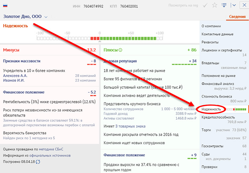Viewport: 249px width, 173px height.
Task: Open Деловая репутация heading
Action: 120,61
